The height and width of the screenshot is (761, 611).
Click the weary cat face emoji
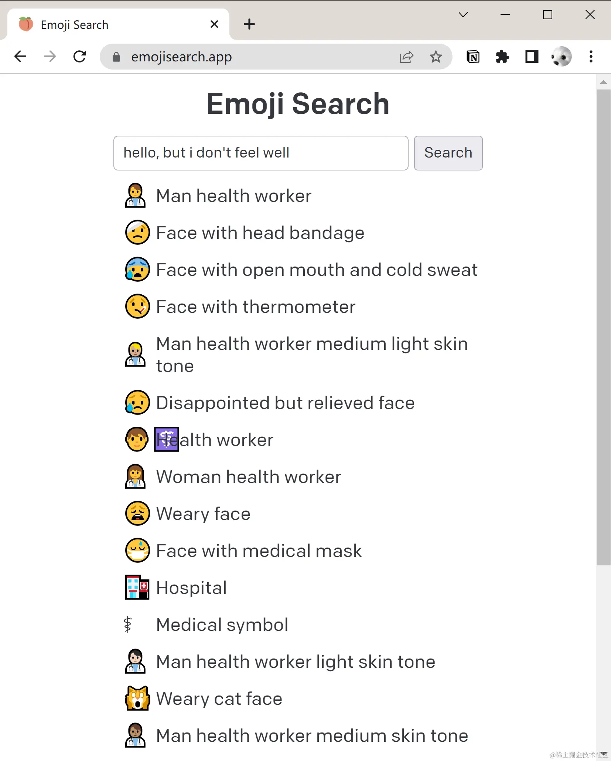click(x=137, y=698)
